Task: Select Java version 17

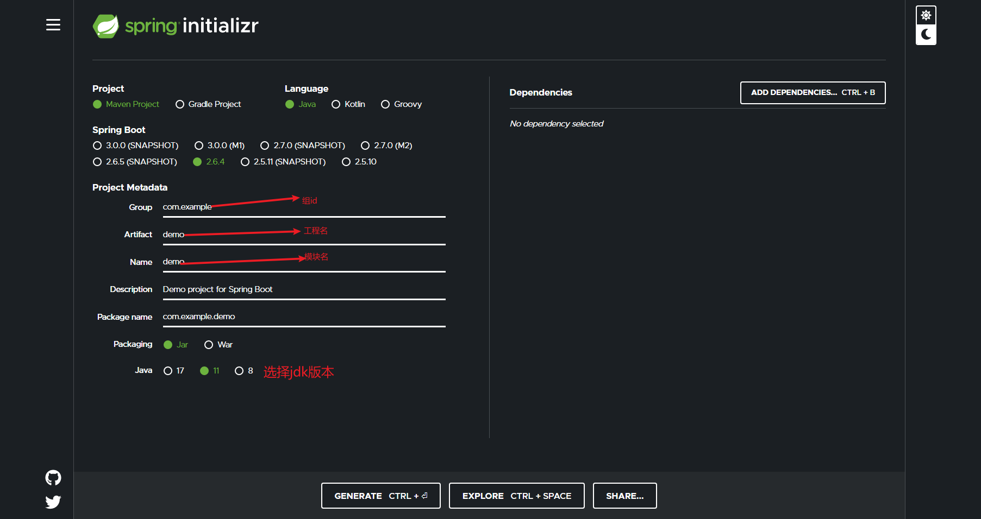Action: click(174, 371)
